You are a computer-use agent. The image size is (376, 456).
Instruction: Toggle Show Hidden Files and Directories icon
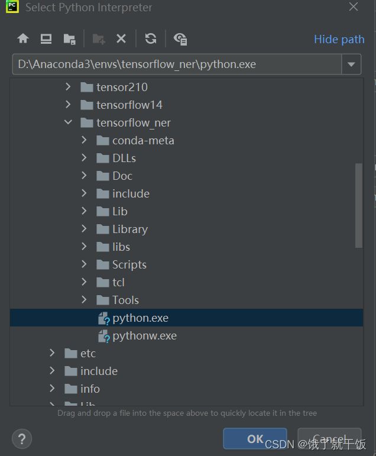point(180,39)
